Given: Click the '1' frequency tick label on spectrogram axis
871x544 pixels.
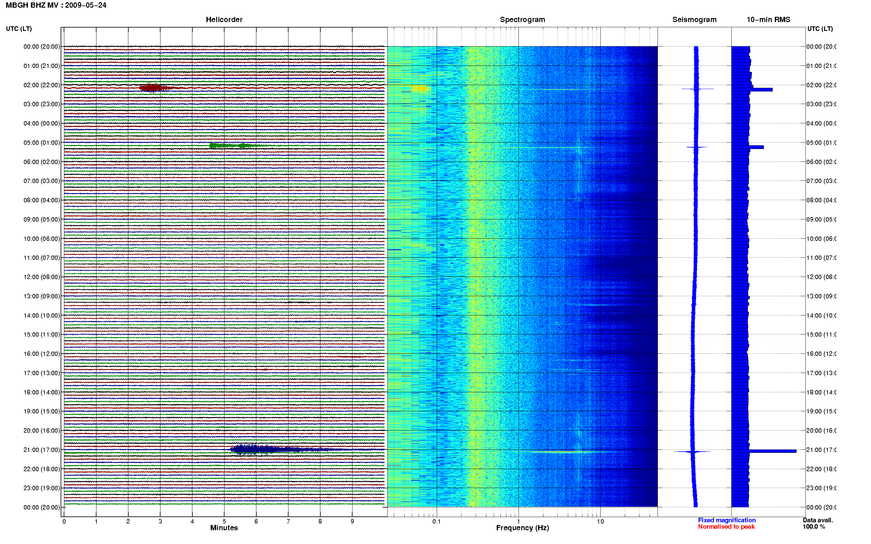Looking at the screenshot, I should [518, 521].
